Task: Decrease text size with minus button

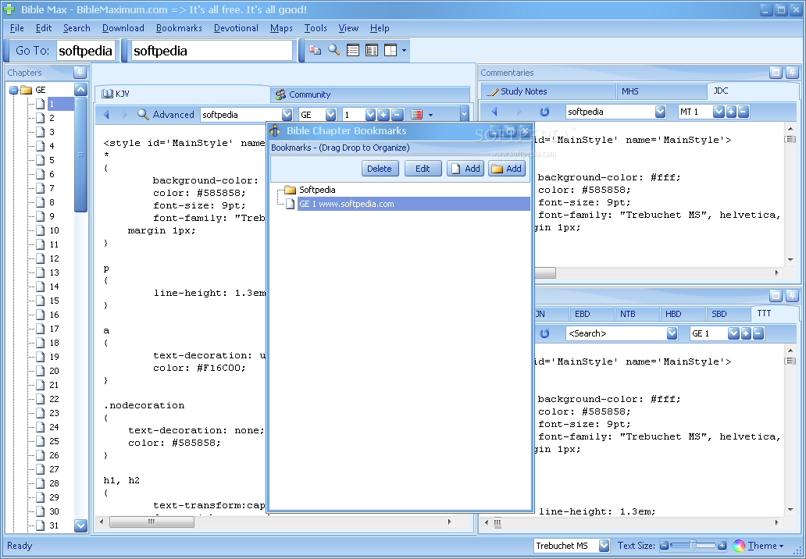Action: click(x=664, y=546)
